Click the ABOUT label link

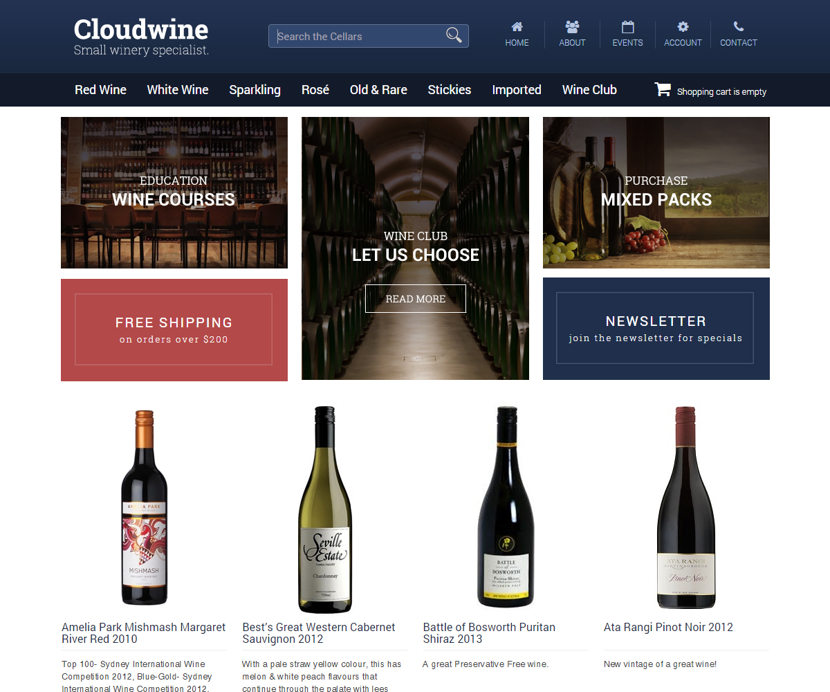(x=572, y=43)
